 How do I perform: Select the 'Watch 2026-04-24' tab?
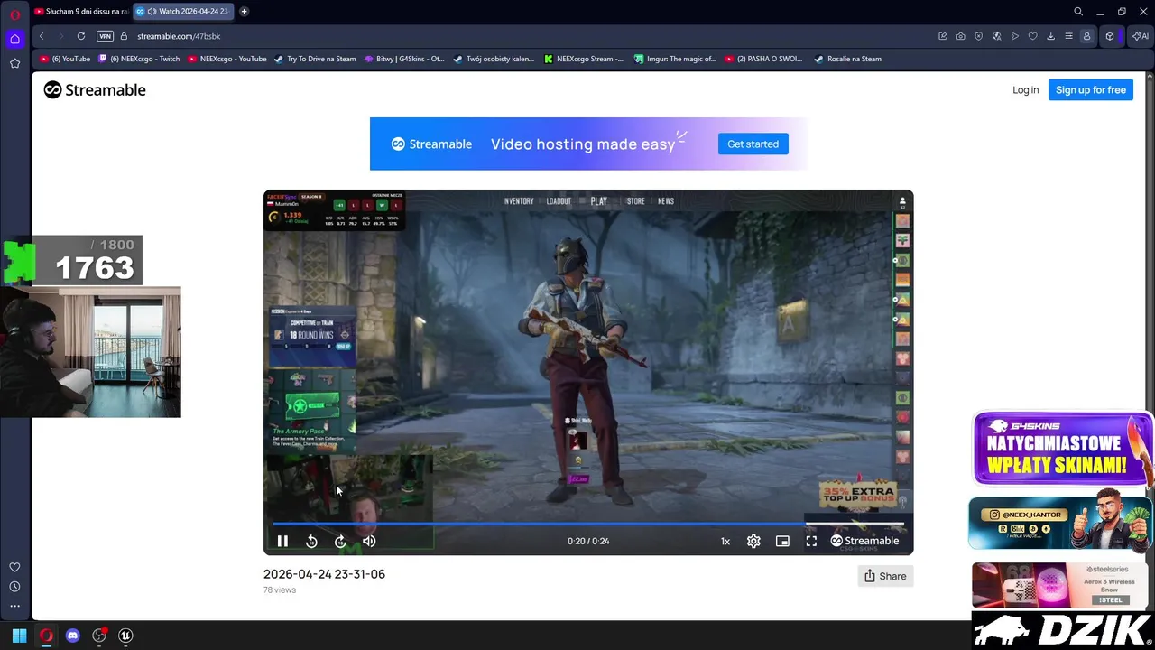(183, 12)
